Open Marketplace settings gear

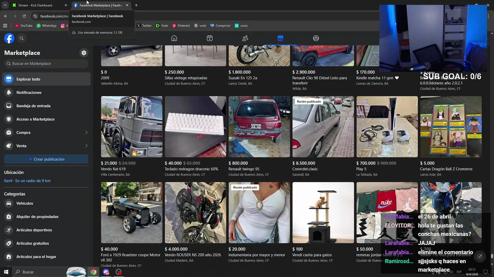[84, 53]
